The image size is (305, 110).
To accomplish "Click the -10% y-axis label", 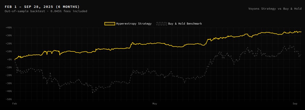I will pyautogui.click(x=9, y=67).
